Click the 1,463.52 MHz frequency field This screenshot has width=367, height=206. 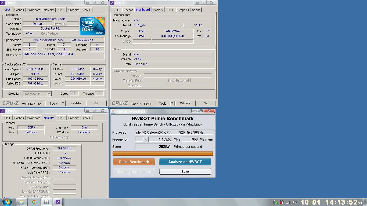(x=160, y=139)
